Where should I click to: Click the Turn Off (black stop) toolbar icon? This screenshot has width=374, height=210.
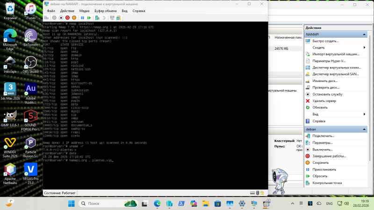tap(61, 18)
